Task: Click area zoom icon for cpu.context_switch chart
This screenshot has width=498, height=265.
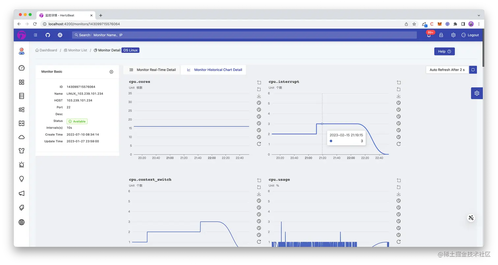Action: tap(259, 180)
